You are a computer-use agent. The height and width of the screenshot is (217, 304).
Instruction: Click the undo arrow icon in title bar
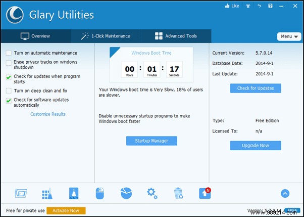[259, 6]
